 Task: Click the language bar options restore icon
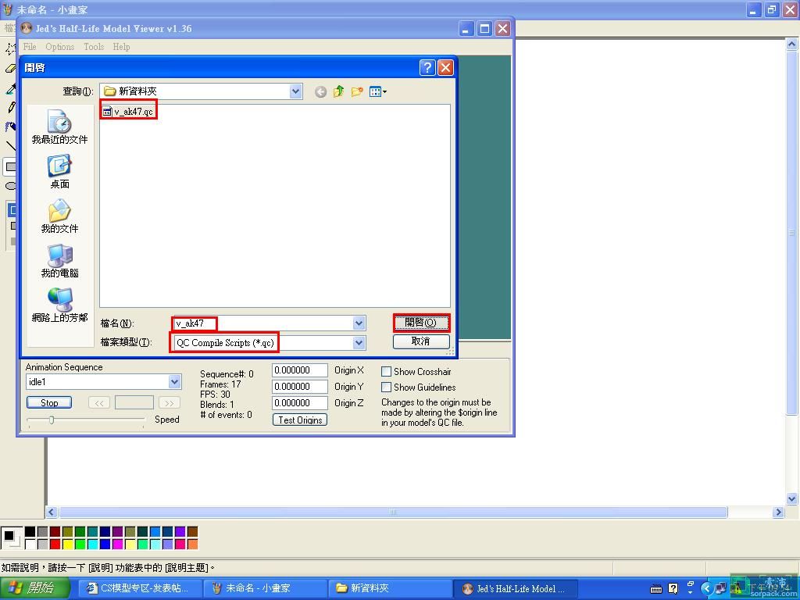tap(691, 583)
